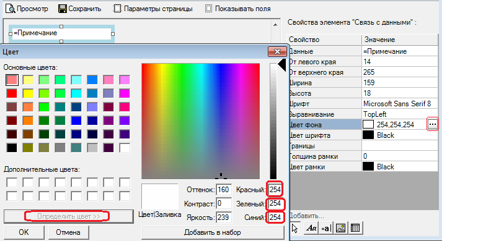Open the Просмотр preview tool
Screen dimensions: 491x241
[27, 9]
